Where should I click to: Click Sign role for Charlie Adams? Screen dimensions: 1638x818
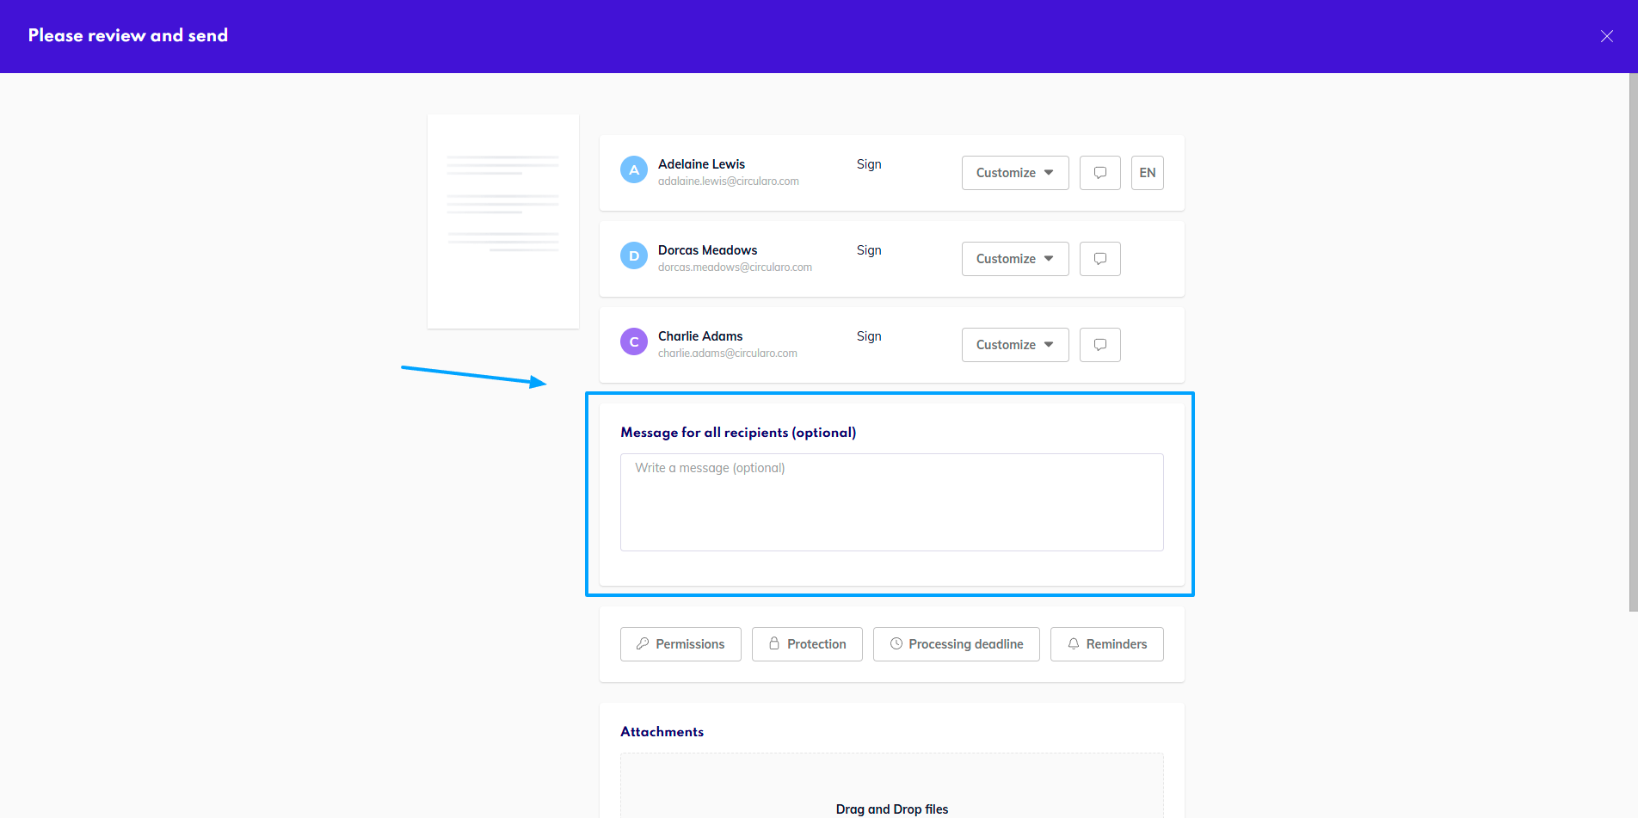[869, 336]
